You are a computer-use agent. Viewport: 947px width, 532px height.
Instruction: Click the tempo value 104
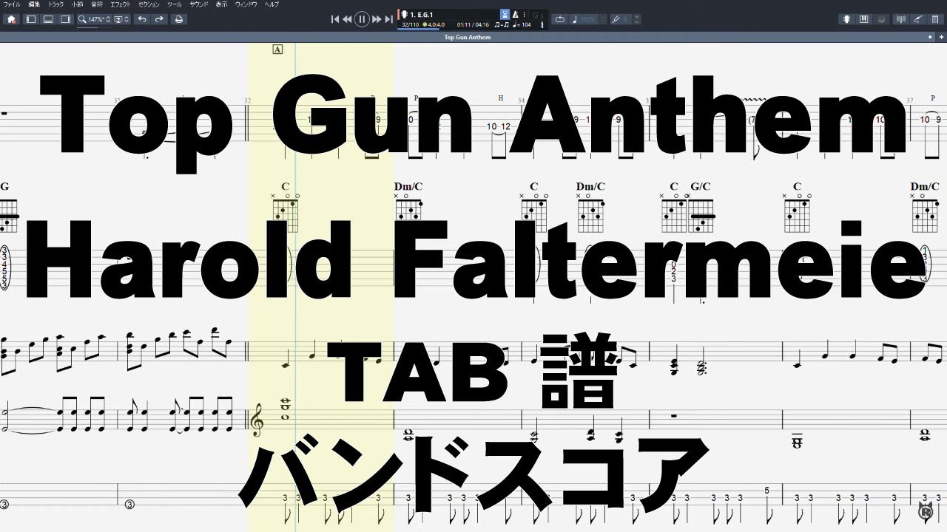pyautogui.click(x=526, y=25)
